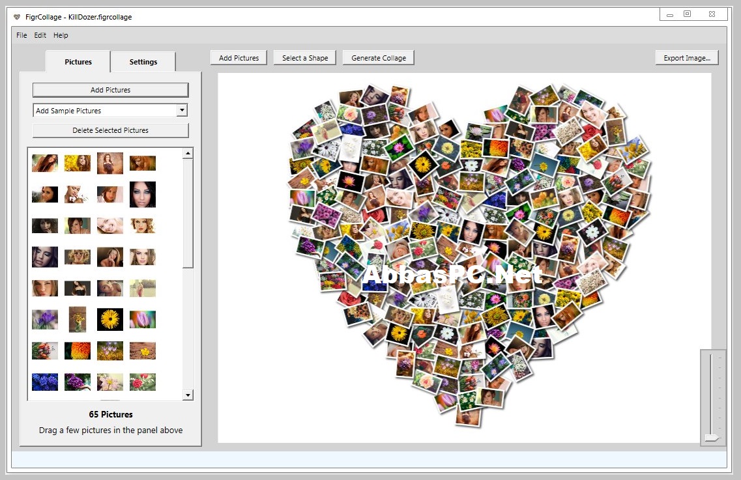
Task: Select the small yellow flower on soil thumbnail
Action: point(143,351)
